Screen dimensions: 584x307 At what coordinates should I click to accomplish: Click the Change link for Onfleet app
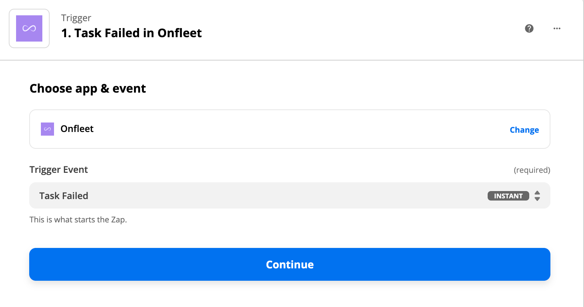point(524,130)
